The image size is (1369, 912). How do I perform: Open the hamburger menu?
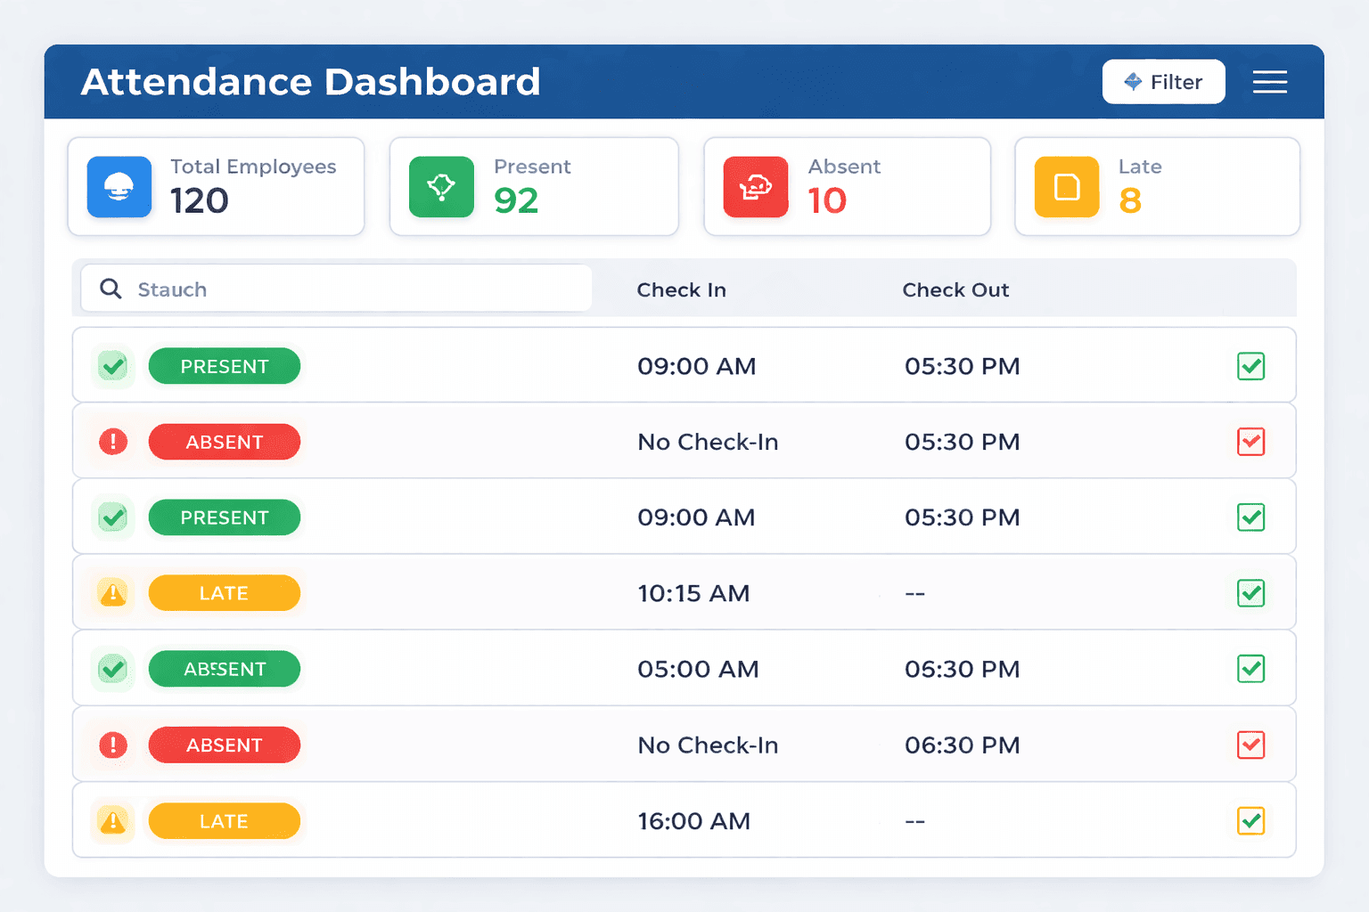click(x=1269, y=81)
